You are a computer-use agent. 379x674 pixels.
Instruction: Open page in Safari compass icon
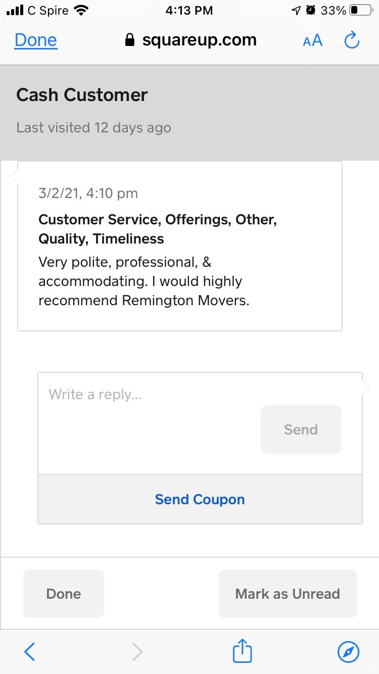click(x=348, y=652)
